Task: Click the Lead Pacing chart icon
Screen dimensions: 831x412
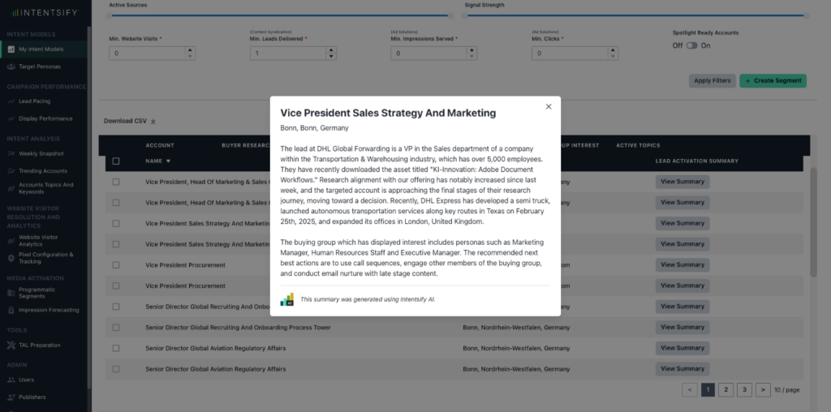Action: pyautogui.click(x=11, y=101)
